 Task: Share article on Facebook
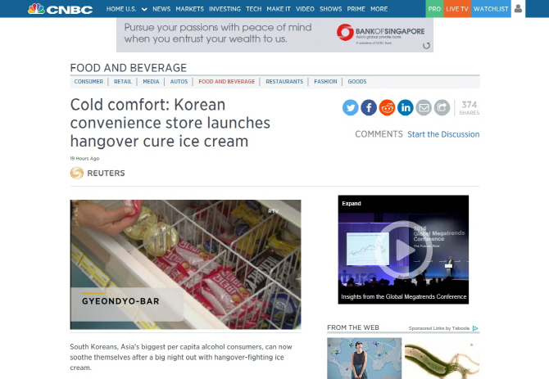point(369,107)
